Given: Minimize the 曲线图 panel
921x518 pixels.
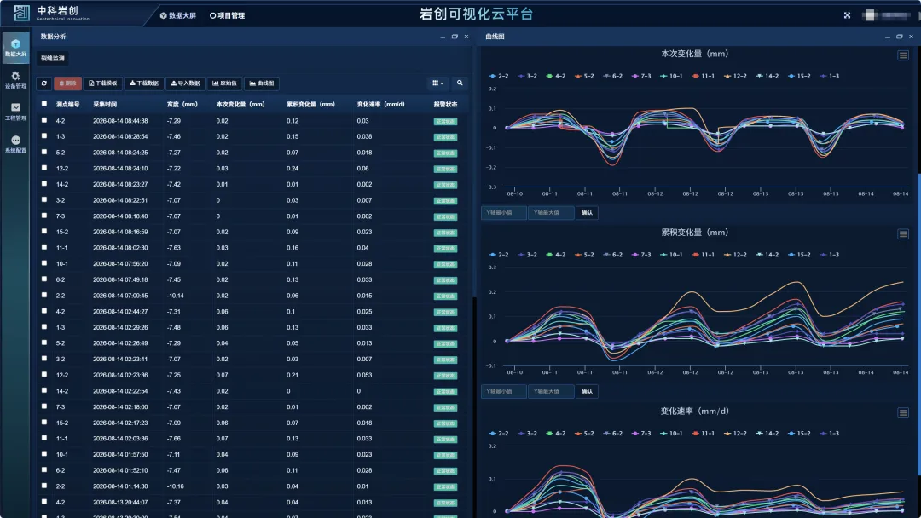Looking at the screenshot, I should pyautogui.click(x=888, y=37).
